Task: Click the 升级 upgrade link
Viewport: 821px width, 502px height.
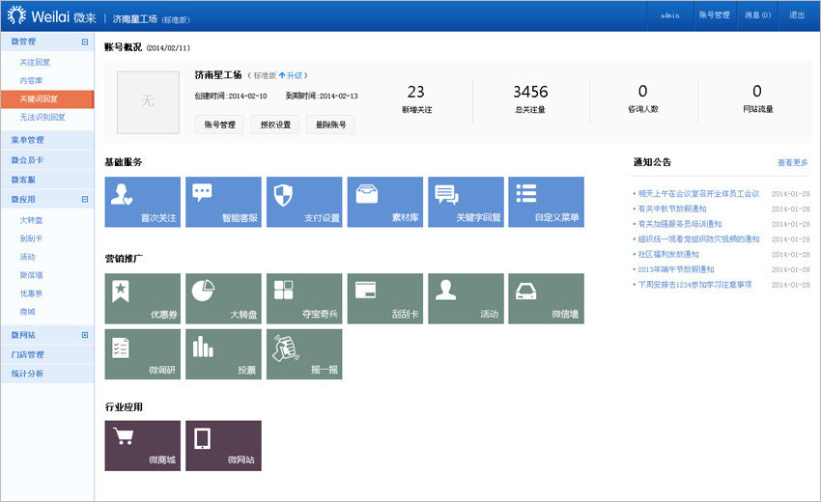Action: (292, 75)
